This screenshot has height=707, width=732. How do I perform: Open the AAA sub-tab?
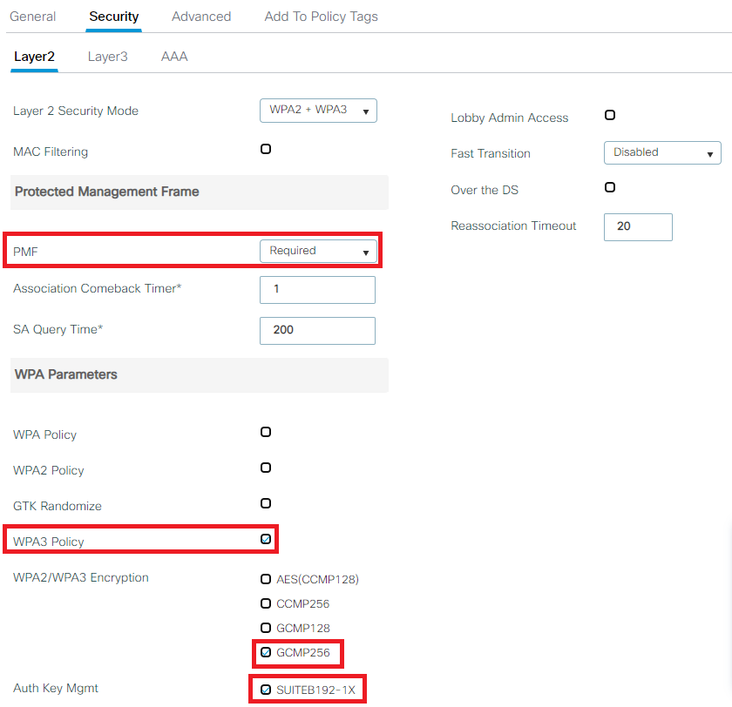pos(174,57)
